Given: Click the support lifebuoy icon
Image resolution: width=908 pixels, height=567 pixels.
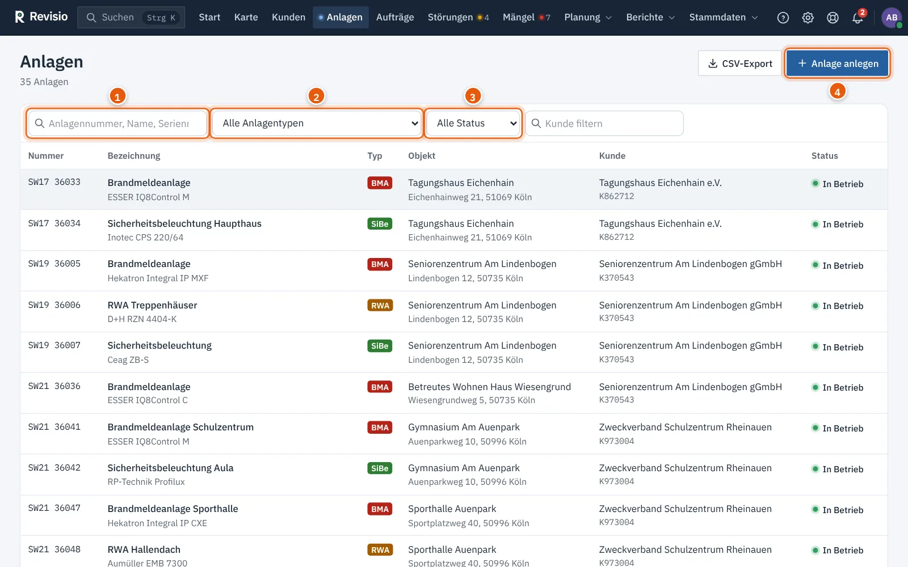Looking at the screenshot, I should click(833, 18).
